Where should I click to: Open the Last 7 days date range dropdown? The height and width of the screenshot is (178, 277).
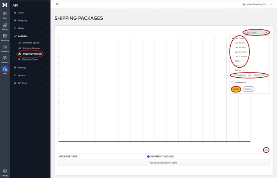(x=256, y=32)
